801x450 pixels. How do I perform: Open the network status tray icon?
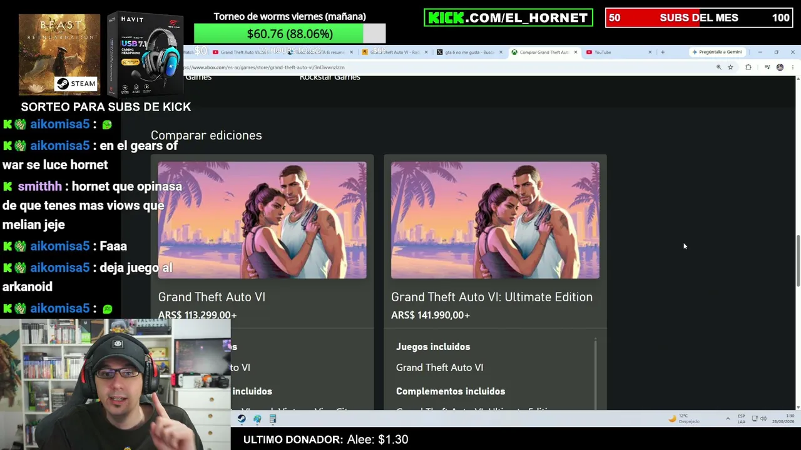755,419
